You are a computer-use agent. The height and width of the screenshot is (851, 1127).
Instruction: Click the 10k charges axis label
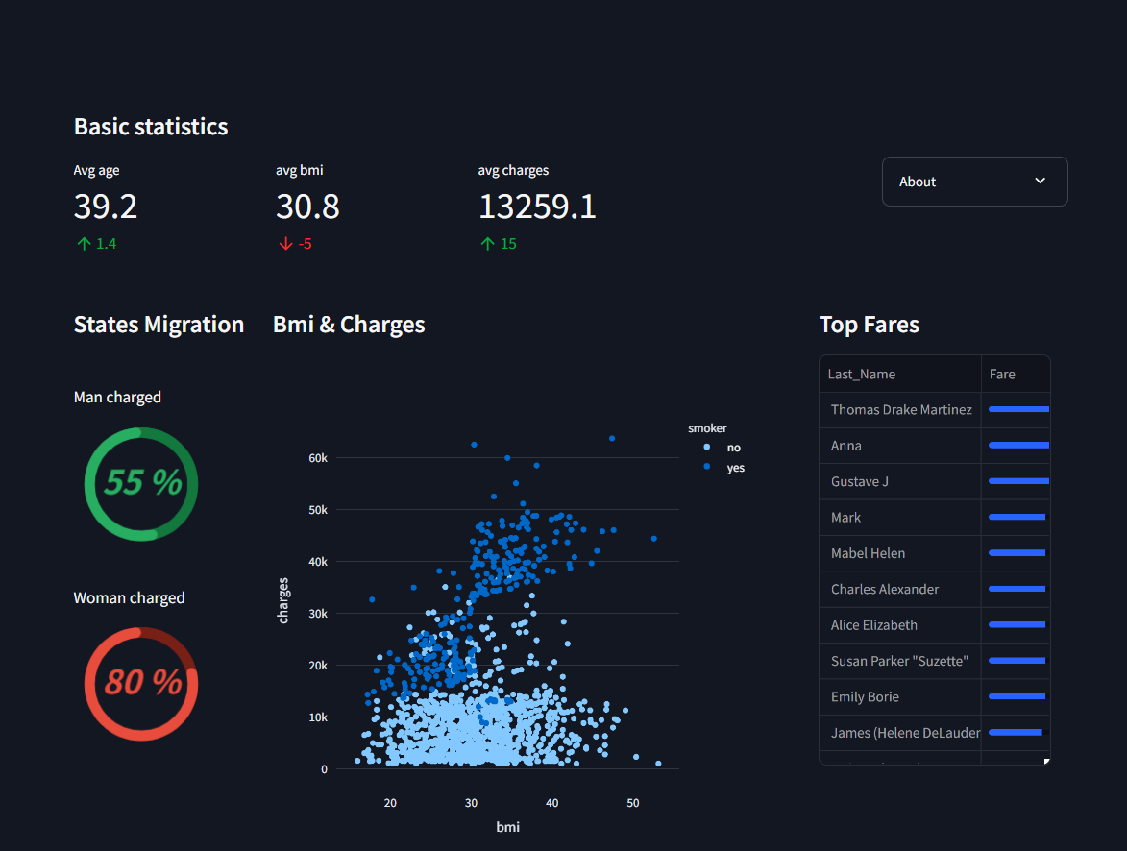(318, 717)
